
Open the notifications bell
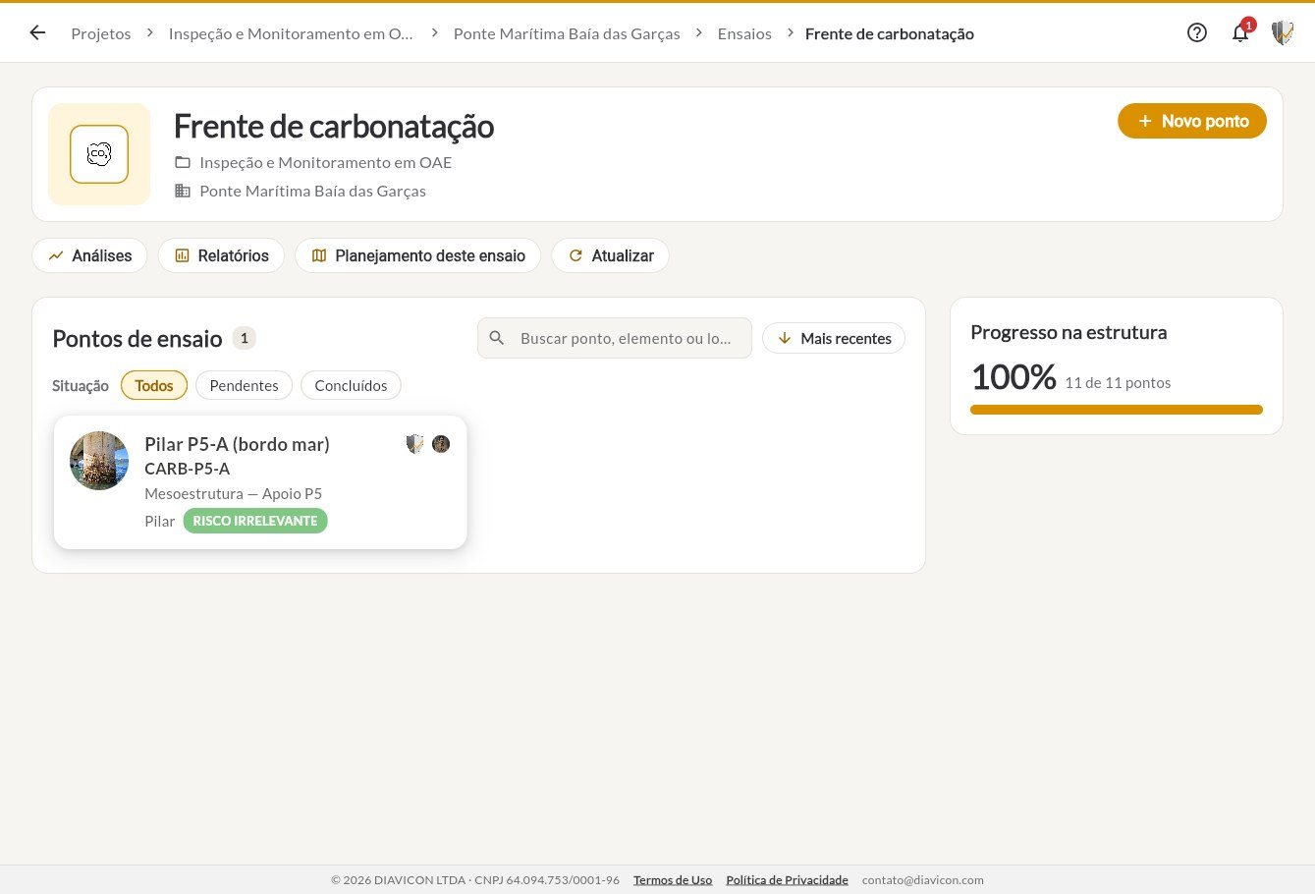(1240, 32)
